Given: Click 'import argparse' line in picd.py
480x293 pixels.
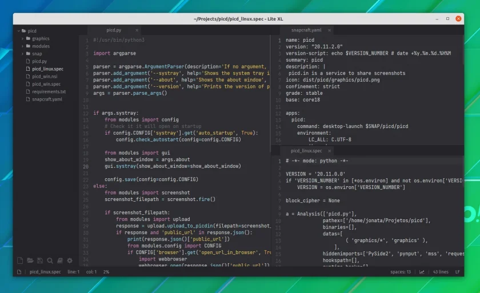Looking at the screenshot, I should (114, 53).
